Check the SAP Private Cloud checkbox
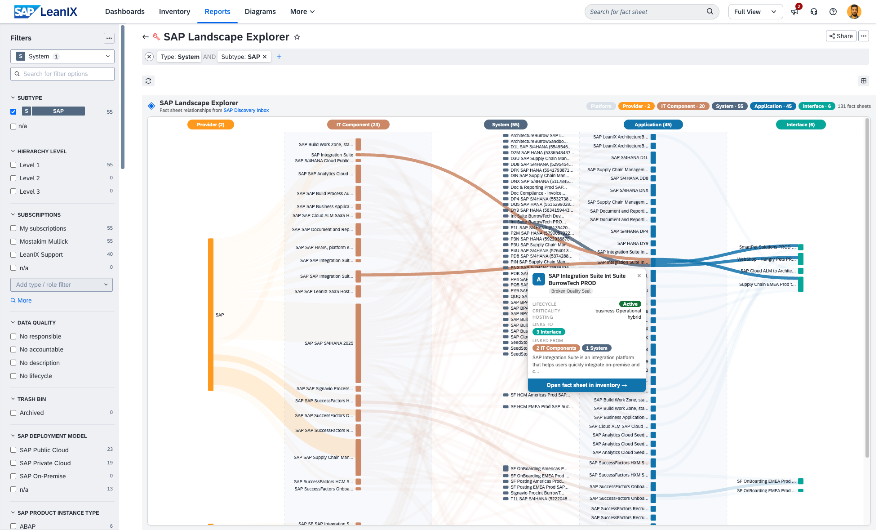The width and height of the screenshot is (883, 530). pos(13,463)
